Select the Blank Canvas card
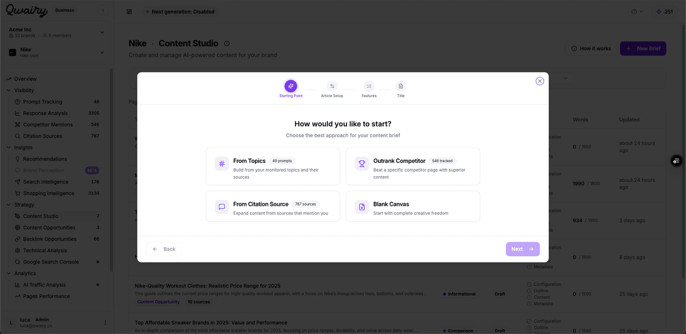Screen dimensions: 686x334 [413, 206]
